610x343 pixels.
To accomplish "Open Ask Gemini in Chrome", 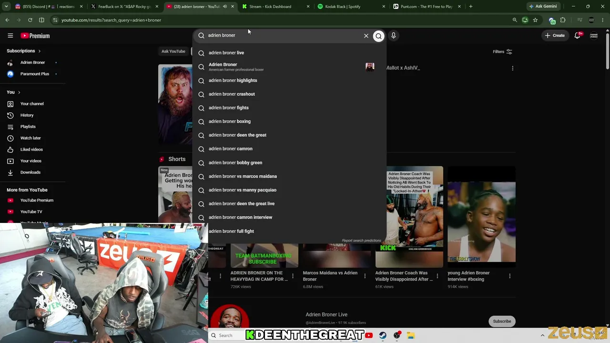I will [x=543, y=7].
